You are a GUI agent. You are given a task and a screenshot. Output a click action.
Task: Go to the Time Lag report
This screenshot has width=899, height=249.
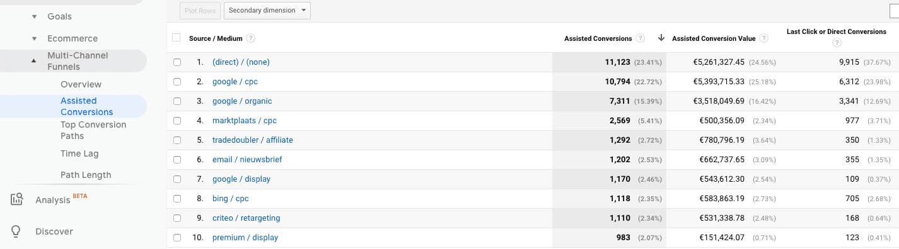pyautogui.click(x=79, y=153)
